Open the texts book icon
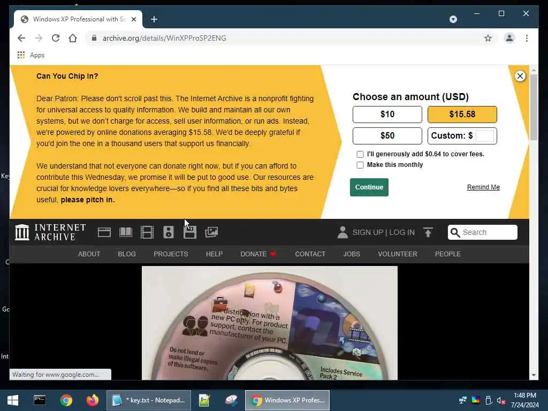Viewport: 548px width, 411px height. point(126,232)
